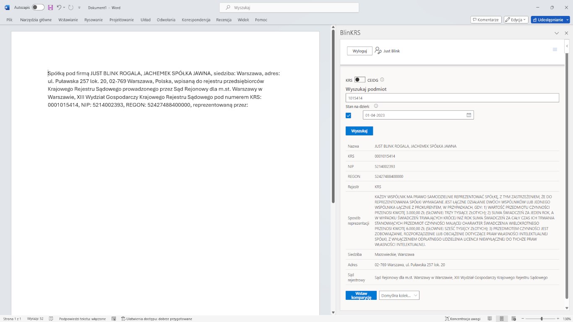Viewport: 573px width, 322px height.
Task: Open the Domyślna kolek... dropdown
Action: 399,296
